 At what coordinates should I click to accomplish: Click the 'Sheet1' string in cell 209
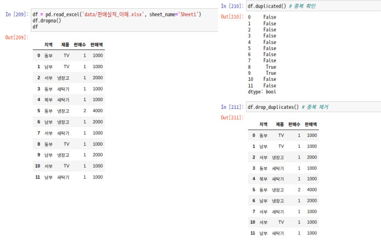188,15
